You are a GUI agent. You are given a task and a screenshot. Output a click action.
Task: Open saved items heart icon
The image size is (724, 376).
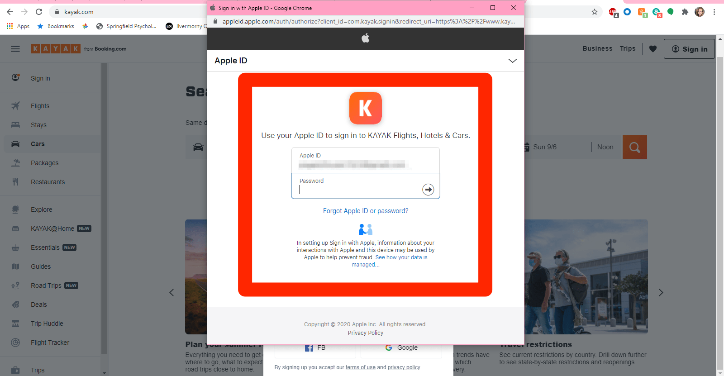coord(653,49)
